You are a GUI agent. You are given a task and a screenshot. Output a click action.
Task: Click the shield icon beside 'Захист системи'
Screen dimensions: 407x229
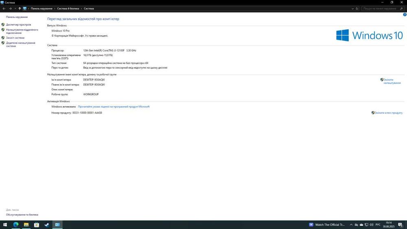3,38
